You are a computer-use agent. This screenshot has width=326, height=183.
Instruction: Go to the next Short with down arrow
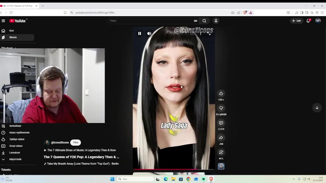point(317,108)
